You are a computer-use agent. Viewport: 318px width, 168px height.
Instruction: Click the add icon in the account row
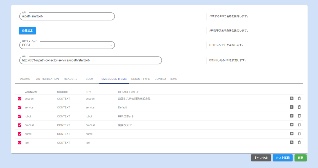click(292, 98)
